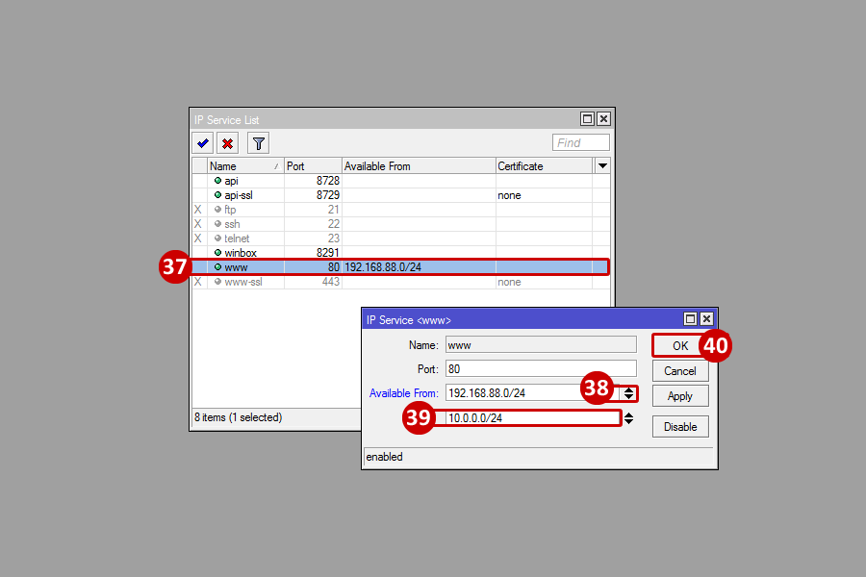Click the ftp greyed status icon
Image resolution: width=866 pixels, height=577 pixels.
(x=217, y=210)
